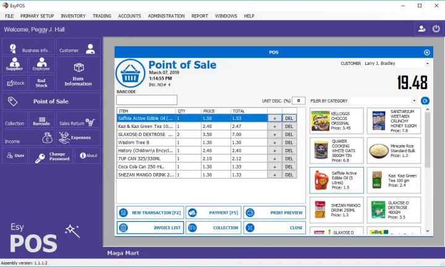
Task: Open the HELP menu
Action: 249,16
